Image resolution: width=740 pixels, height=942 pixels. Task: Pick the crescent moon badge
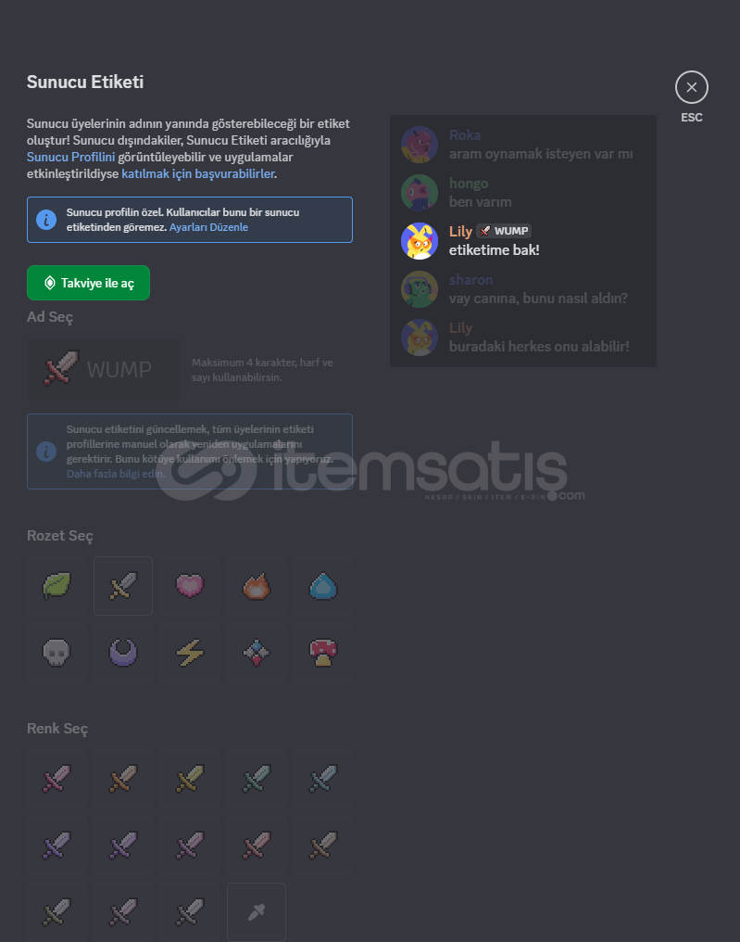(x=123, y=653)
